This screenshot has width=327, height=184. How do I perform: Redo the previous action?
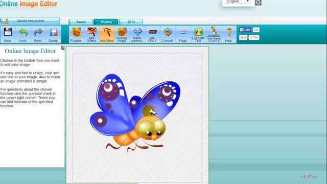coord(38,34)
